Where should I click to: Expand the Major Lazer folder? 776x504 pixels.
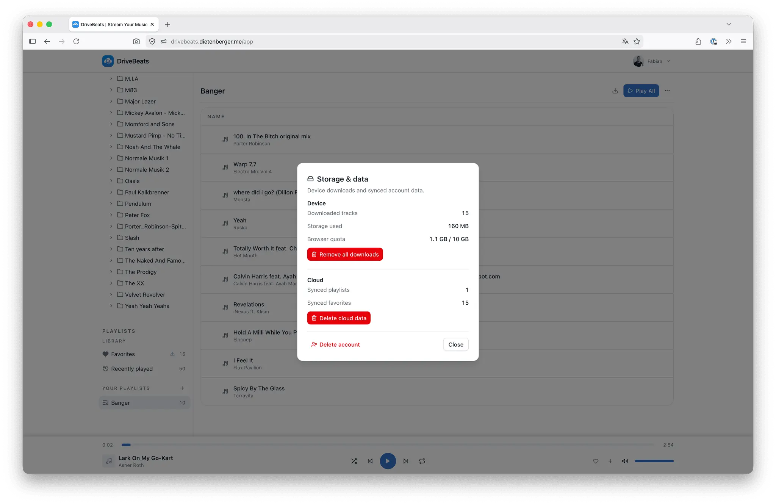[111, 101]
